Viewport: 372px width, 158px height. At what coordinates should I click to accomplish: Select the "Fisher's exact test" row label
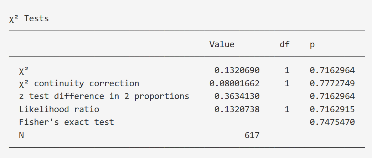click(67, 122)
